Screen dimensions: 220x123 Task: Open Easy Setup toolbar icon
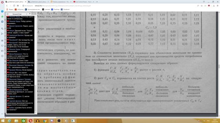218,6
